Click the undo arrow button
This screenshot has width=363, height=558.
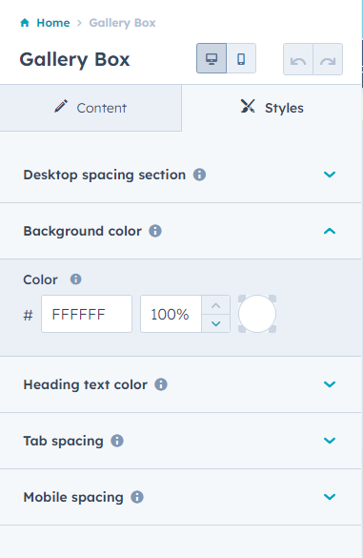tap(298, 59)
